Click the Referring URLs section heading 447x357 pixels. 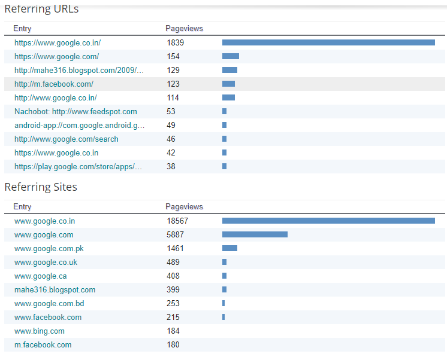[41, 9]
